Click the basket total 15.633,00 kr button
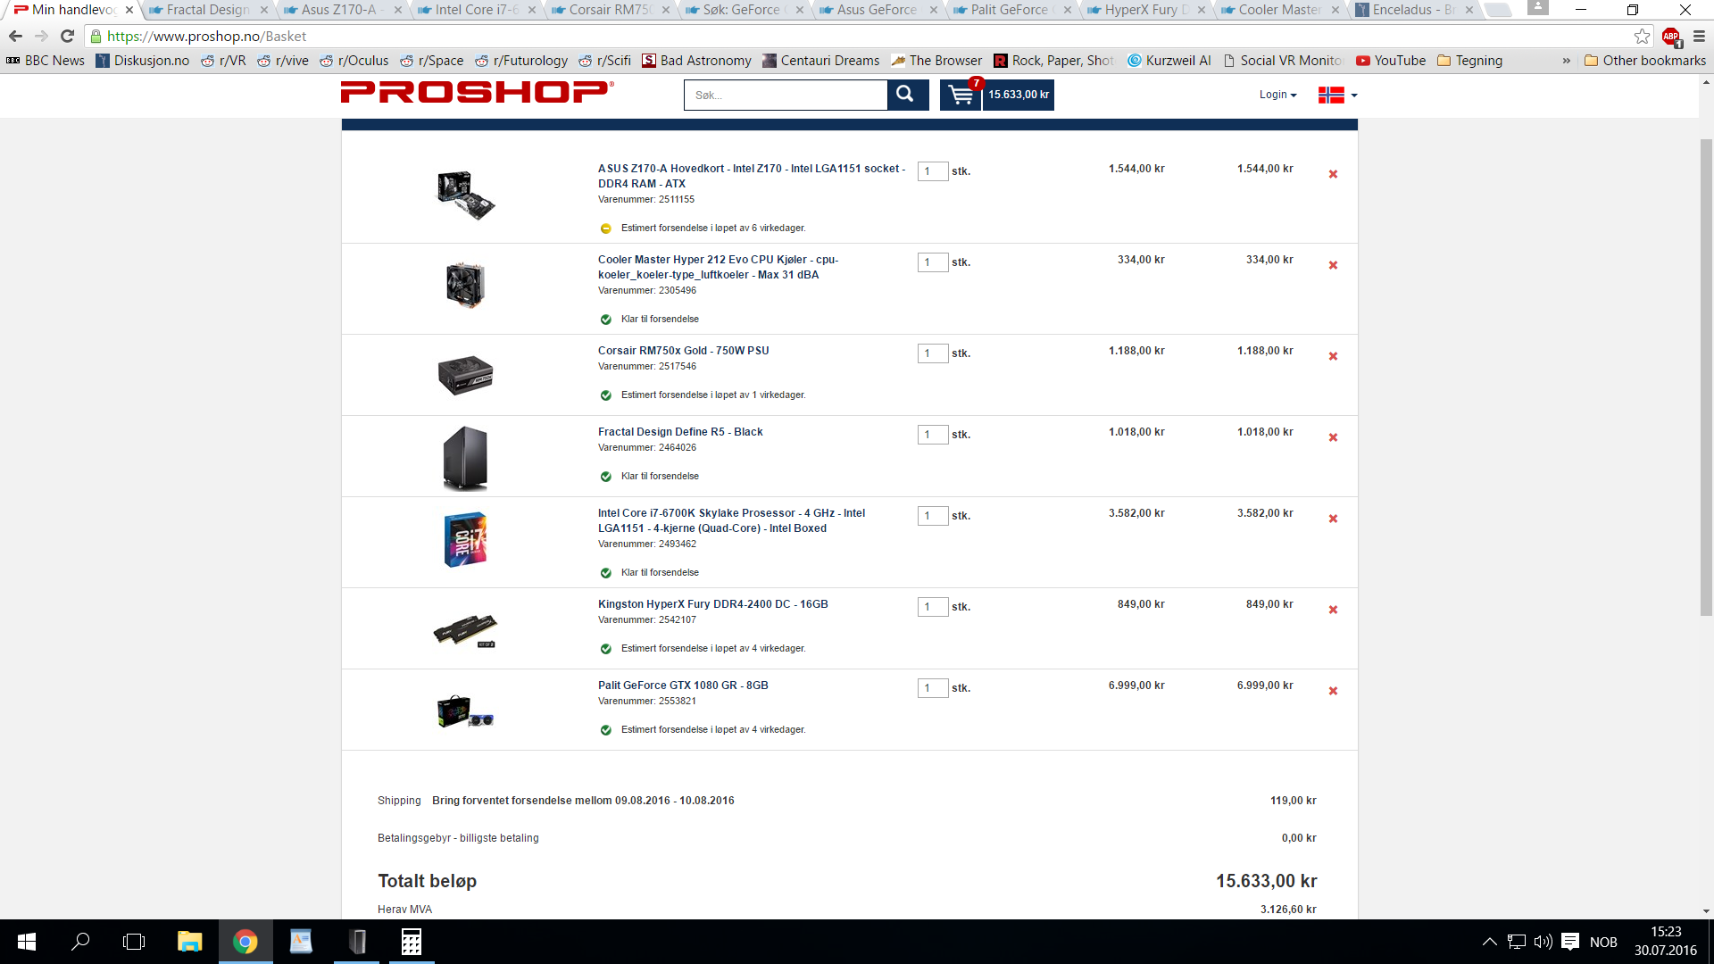The width and height of the screenshot is (1714, 964). coord(1019,95)
